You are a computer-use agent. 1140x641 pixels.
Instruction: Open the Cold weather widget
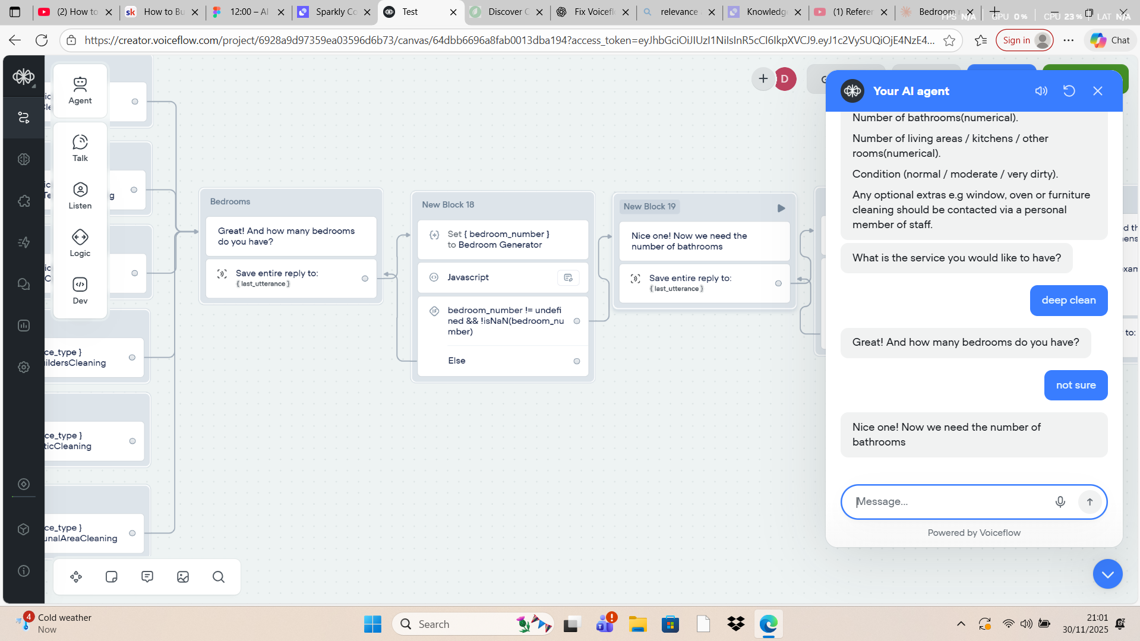(x=55, y=624)
